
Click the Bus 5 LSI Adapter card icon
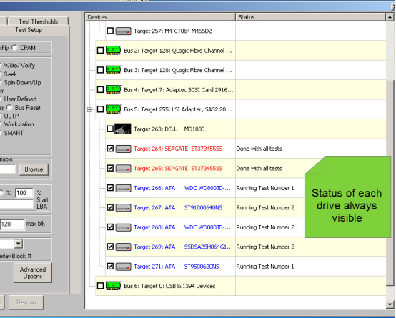click(x=113, y=109)
